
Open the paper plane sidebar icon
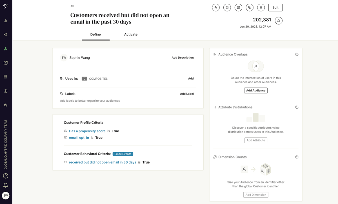[x=6, y=35]
